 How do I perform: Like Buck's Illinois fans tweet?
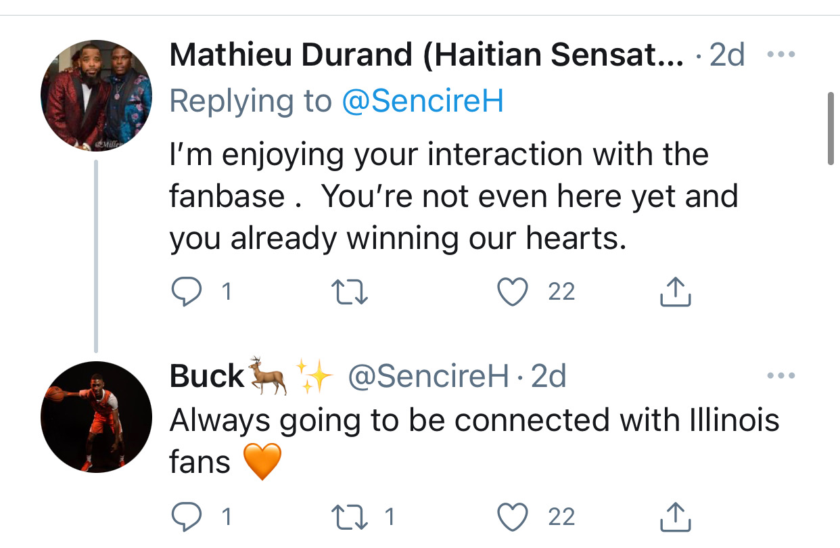tap(512, 517)
